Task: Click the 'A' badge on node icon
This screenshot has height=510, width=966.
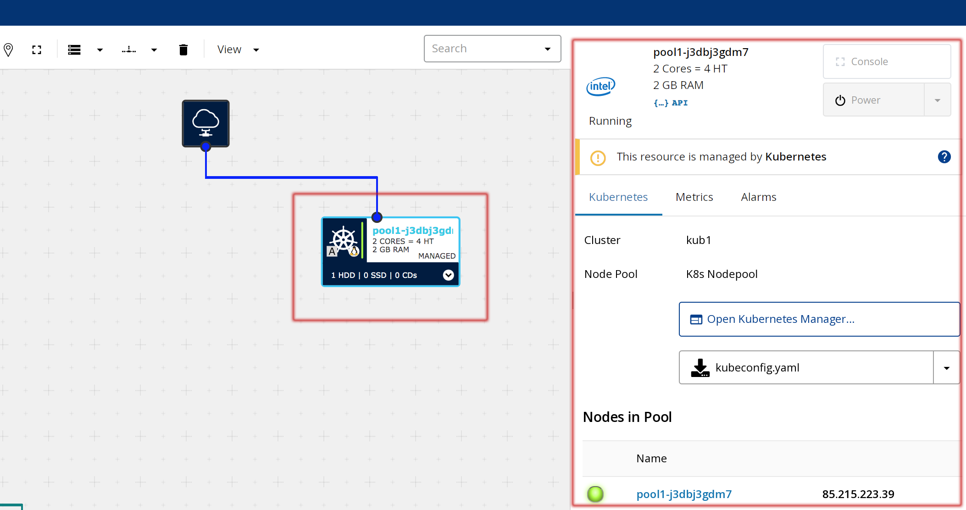Action: pos(332,251)
